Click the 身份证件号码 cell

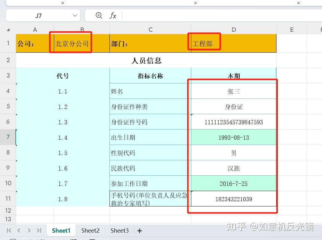[x=150, y=122]
